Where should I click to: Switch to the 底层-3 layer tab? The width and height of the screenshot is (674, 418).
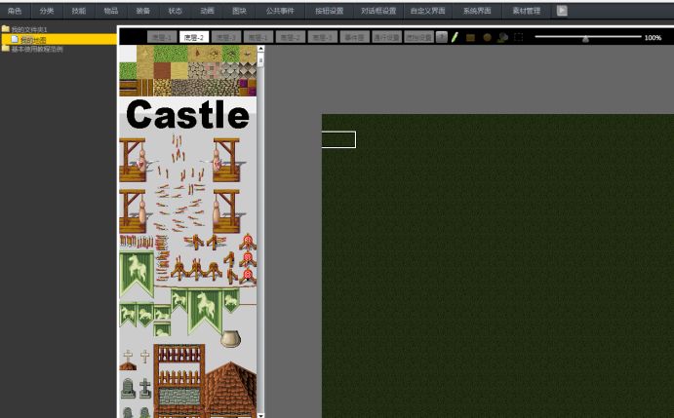click(226, 37)
